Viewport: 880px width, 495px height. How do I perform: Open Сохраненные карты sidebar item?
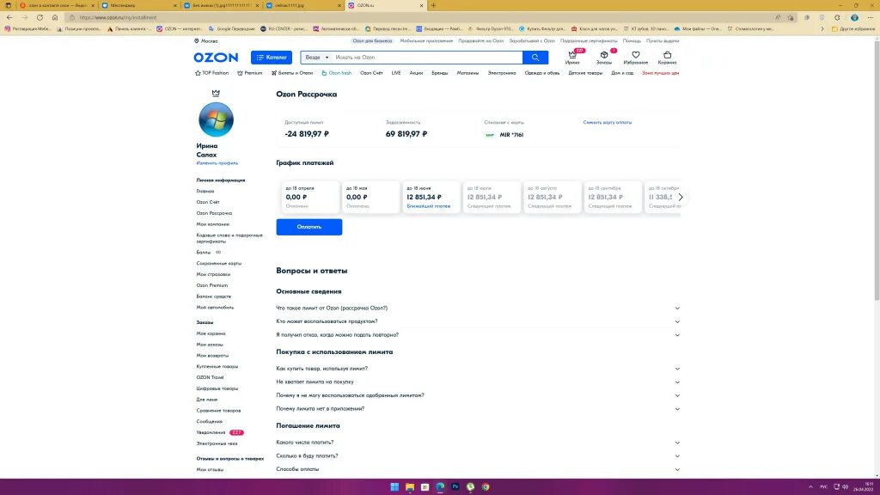pyautogui.click(x=219, y=263)
